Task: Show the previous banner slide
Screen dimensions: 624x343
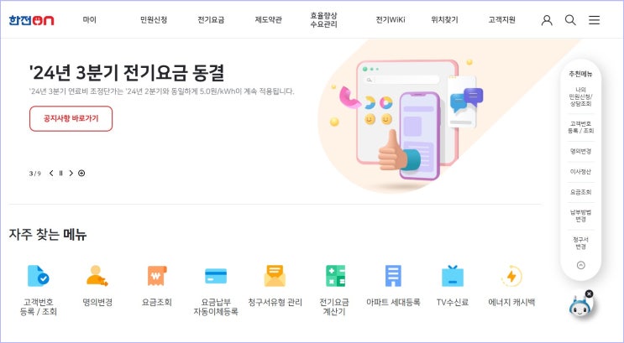Action: coord(51,174)
